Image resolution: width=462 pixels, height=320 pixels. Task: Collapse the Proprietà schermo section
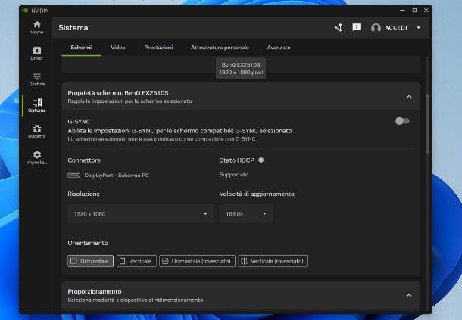click(x=409, y=97)
